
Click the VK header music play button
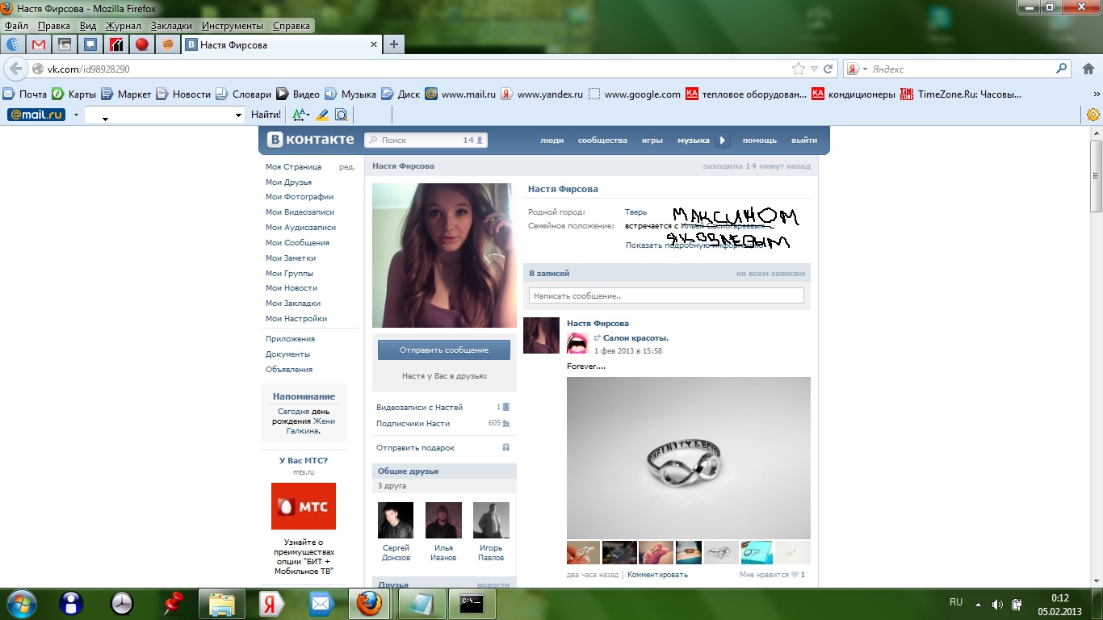click(723, 140)
